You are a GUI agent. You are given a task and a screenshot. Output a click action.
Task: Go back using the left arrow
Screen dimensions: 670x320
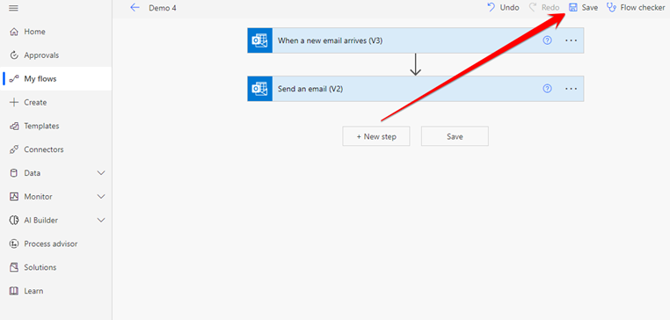135,8
